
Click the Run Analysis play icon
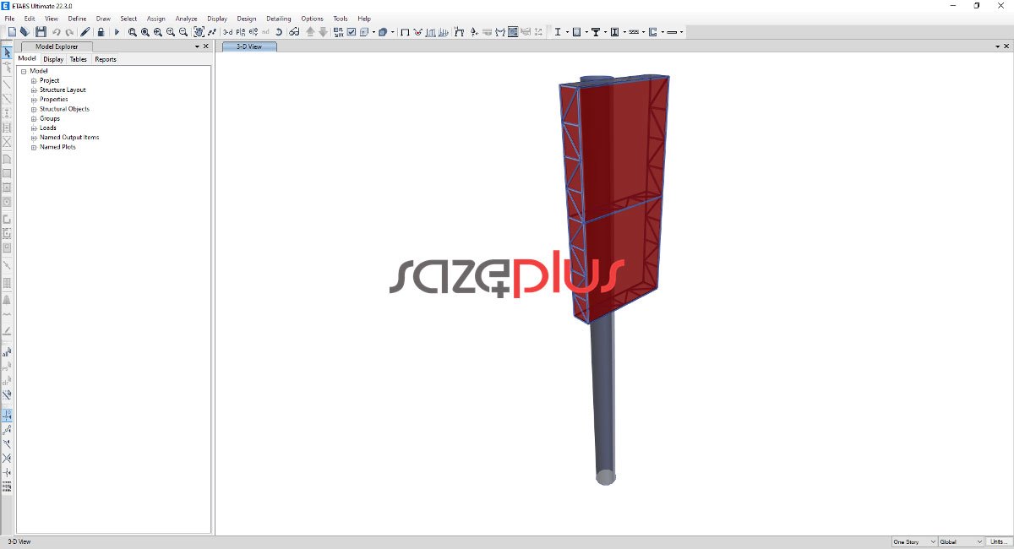(x=117, y=32)
